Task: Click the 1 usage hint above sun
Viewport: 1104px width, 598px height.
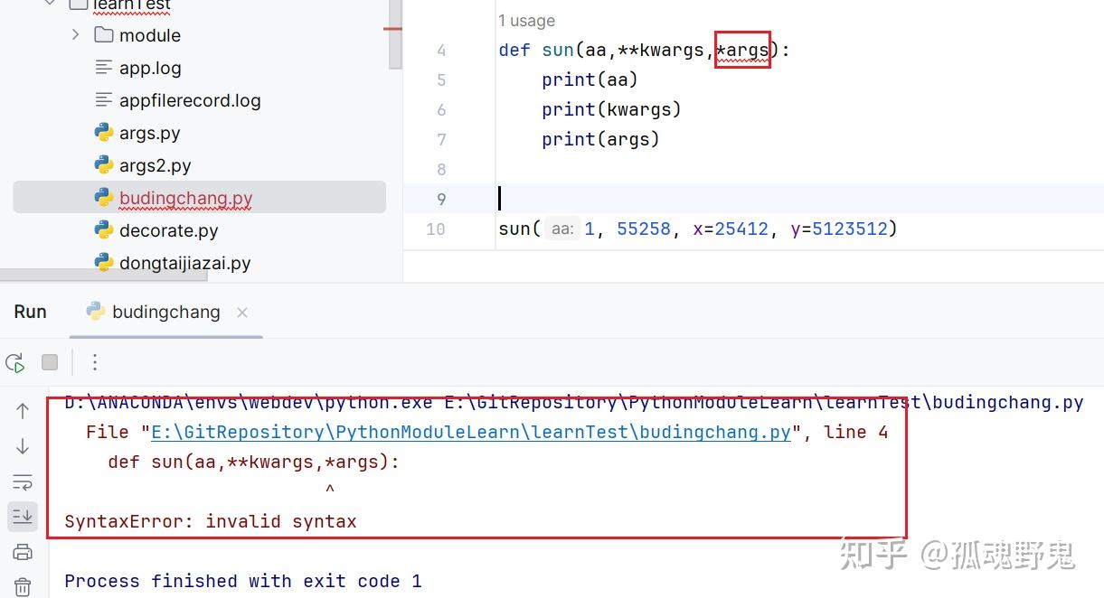Action: tap(526, 20)
